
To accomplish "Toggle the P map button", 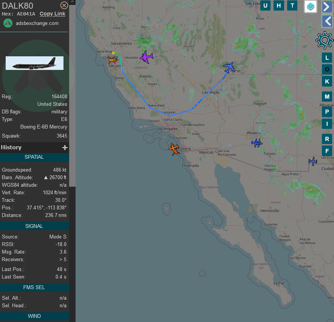I will tap(327, 111).
